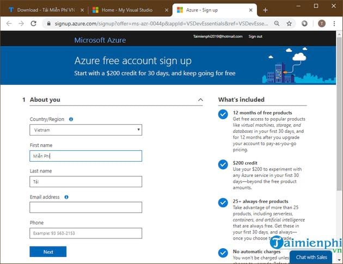Minimize the Chrome window

[x=298, y=6]
